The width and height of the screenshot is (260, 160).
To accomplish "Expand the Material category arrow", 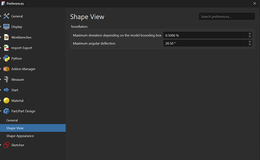I will point(1,101).
